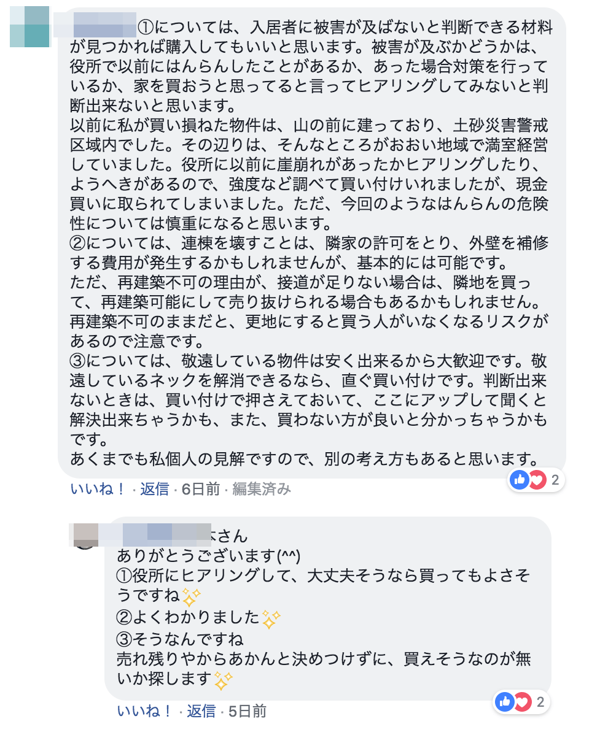Open the reply author's blurred name link
The height and width of the screenshot is (735, 608).
click(155, 535)
